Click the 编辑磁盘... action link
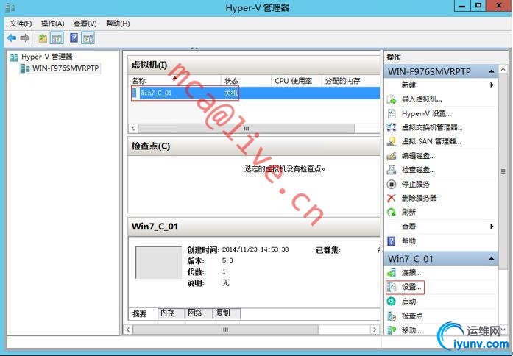The height and width of the screenshot is (356, 513). click(x=419, y=156)
